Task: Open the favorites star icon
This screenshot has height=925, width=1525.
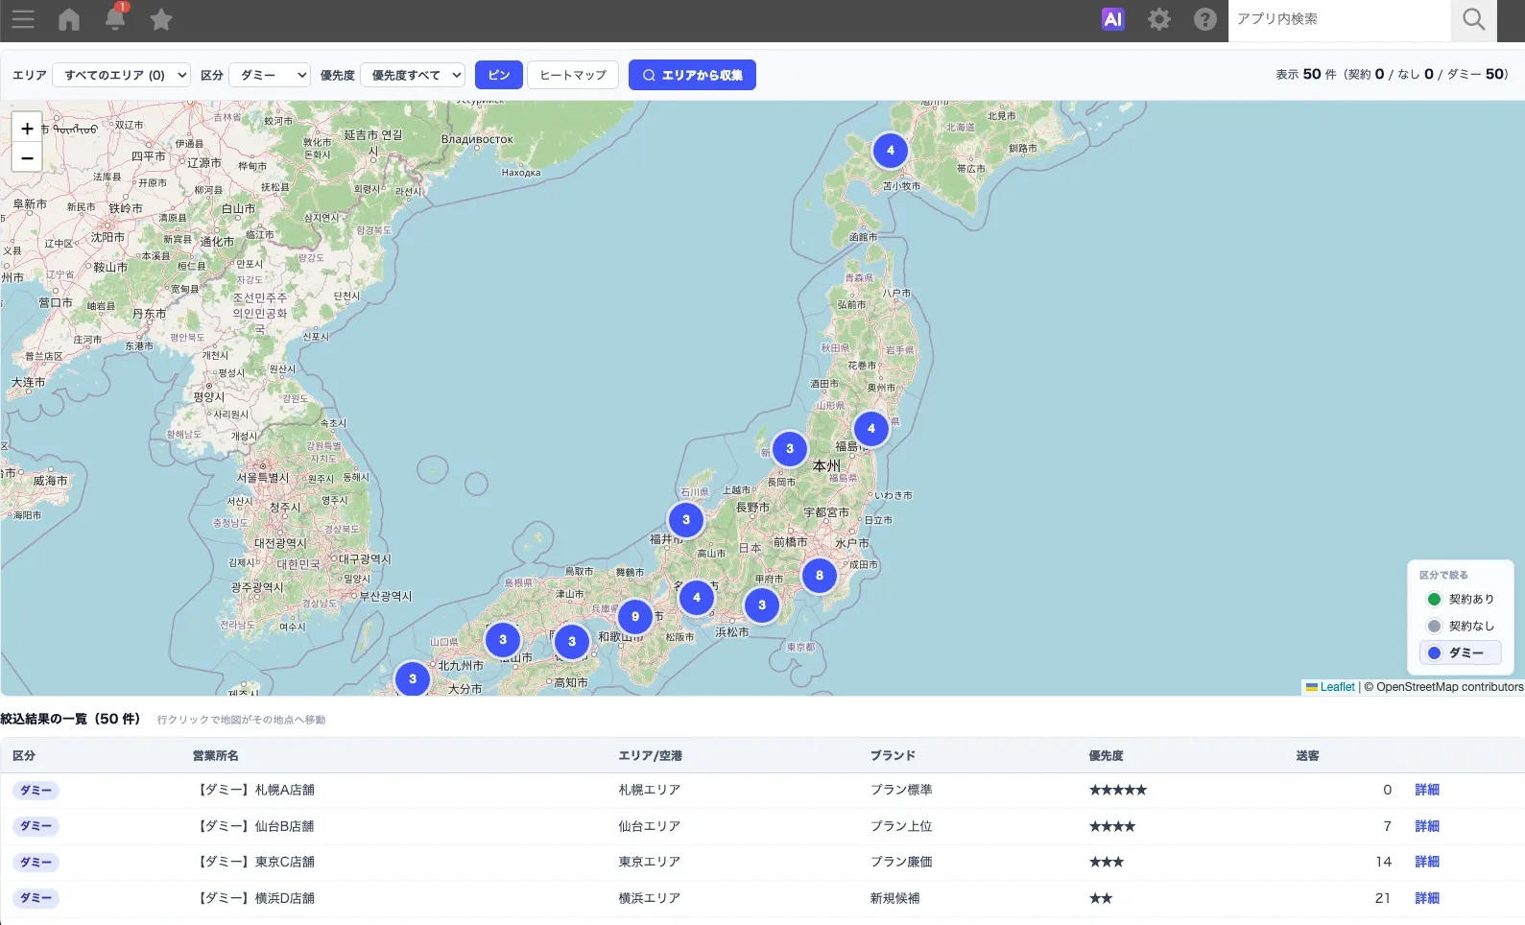Action: click(x=161, y=19)
